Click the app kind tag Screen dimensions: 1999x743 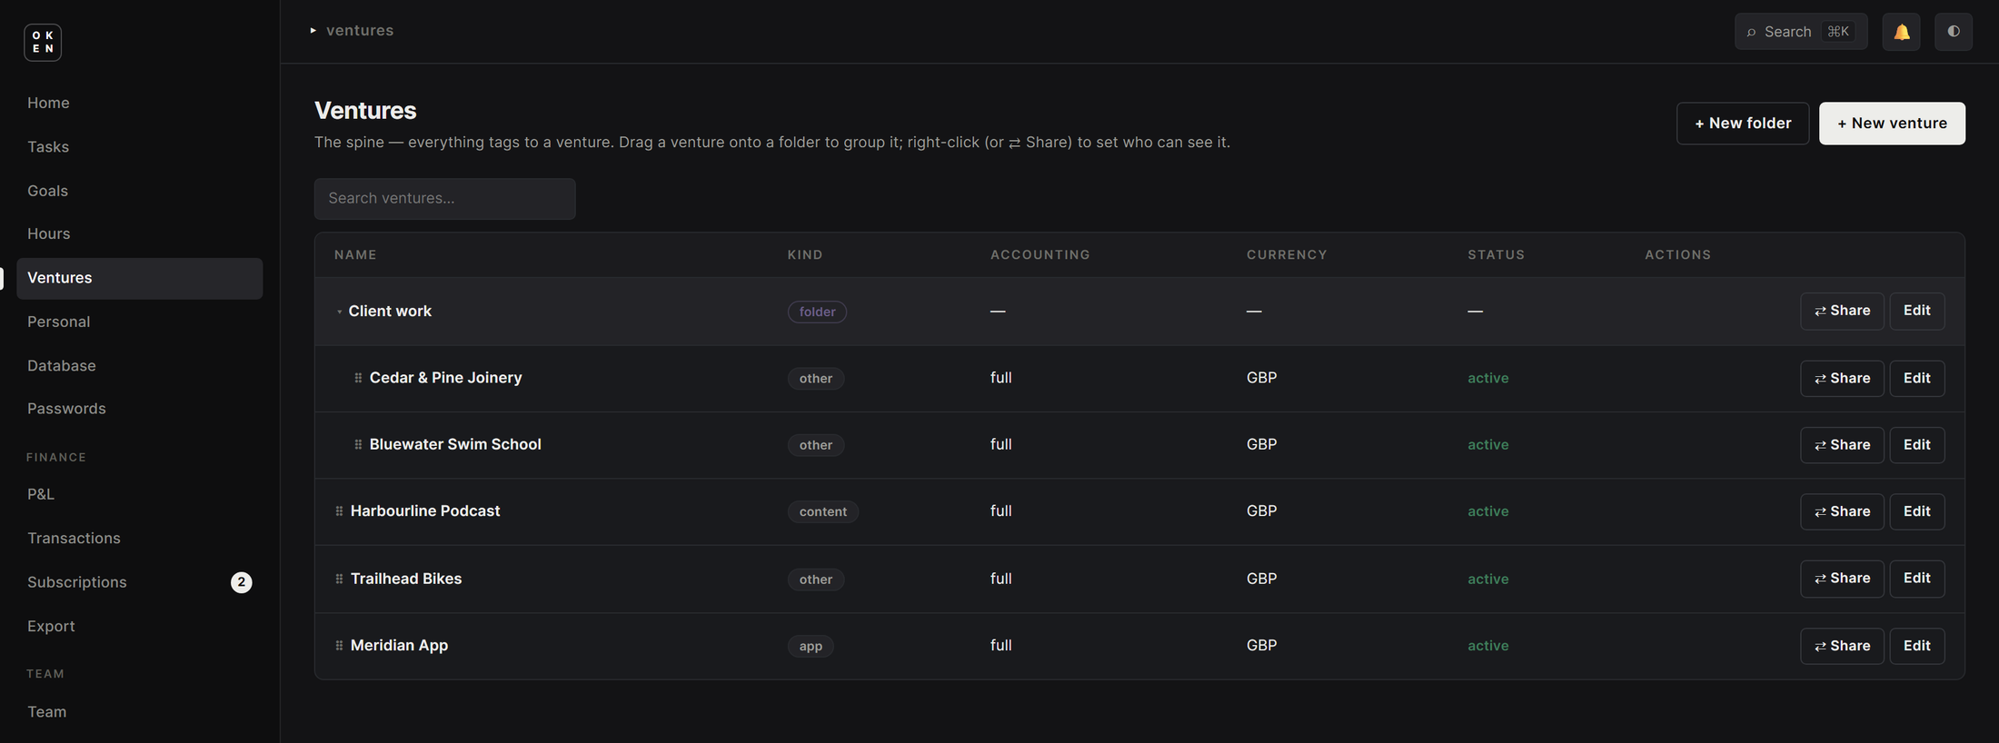coord(811,646)
